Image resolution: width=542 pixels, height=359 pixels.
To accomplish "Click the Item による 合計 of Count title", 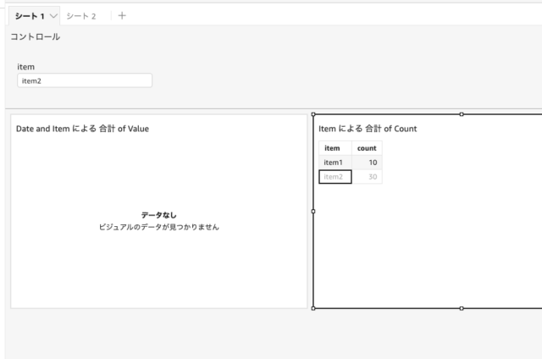I will pos(368,129).
